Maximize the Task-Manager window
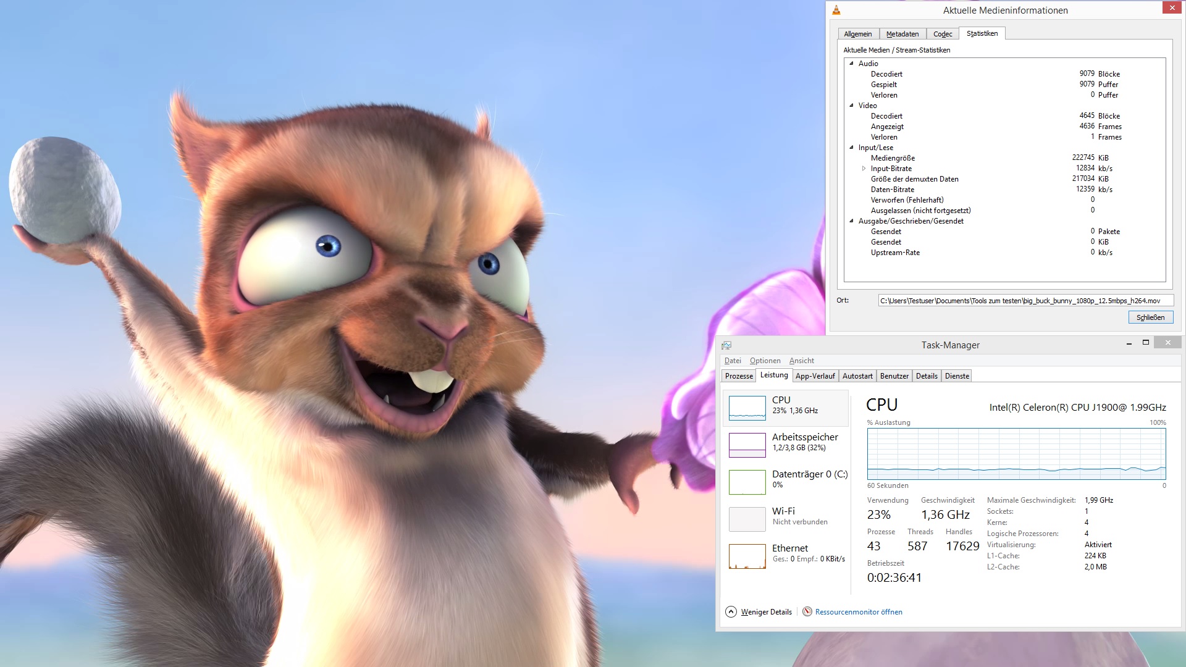 (1145, 343)
